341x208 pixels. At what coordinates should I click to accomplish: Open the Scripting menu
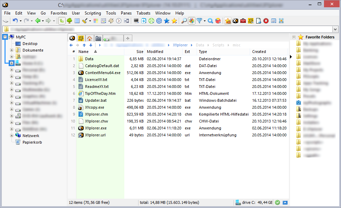pos(93,13)
